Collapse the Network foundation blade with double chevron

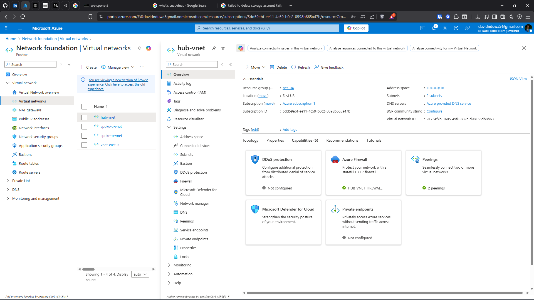pyautogui.click(x=140, y=48)
